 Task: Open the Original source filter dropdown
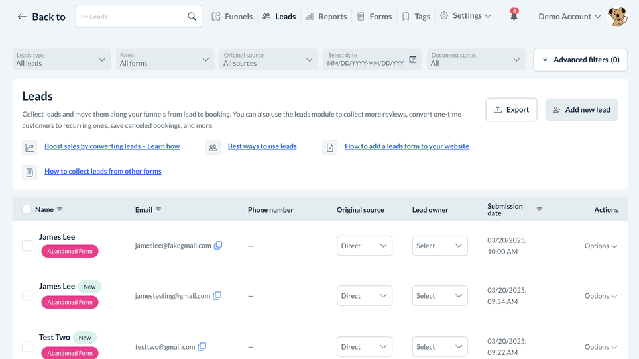click(268, 60)
